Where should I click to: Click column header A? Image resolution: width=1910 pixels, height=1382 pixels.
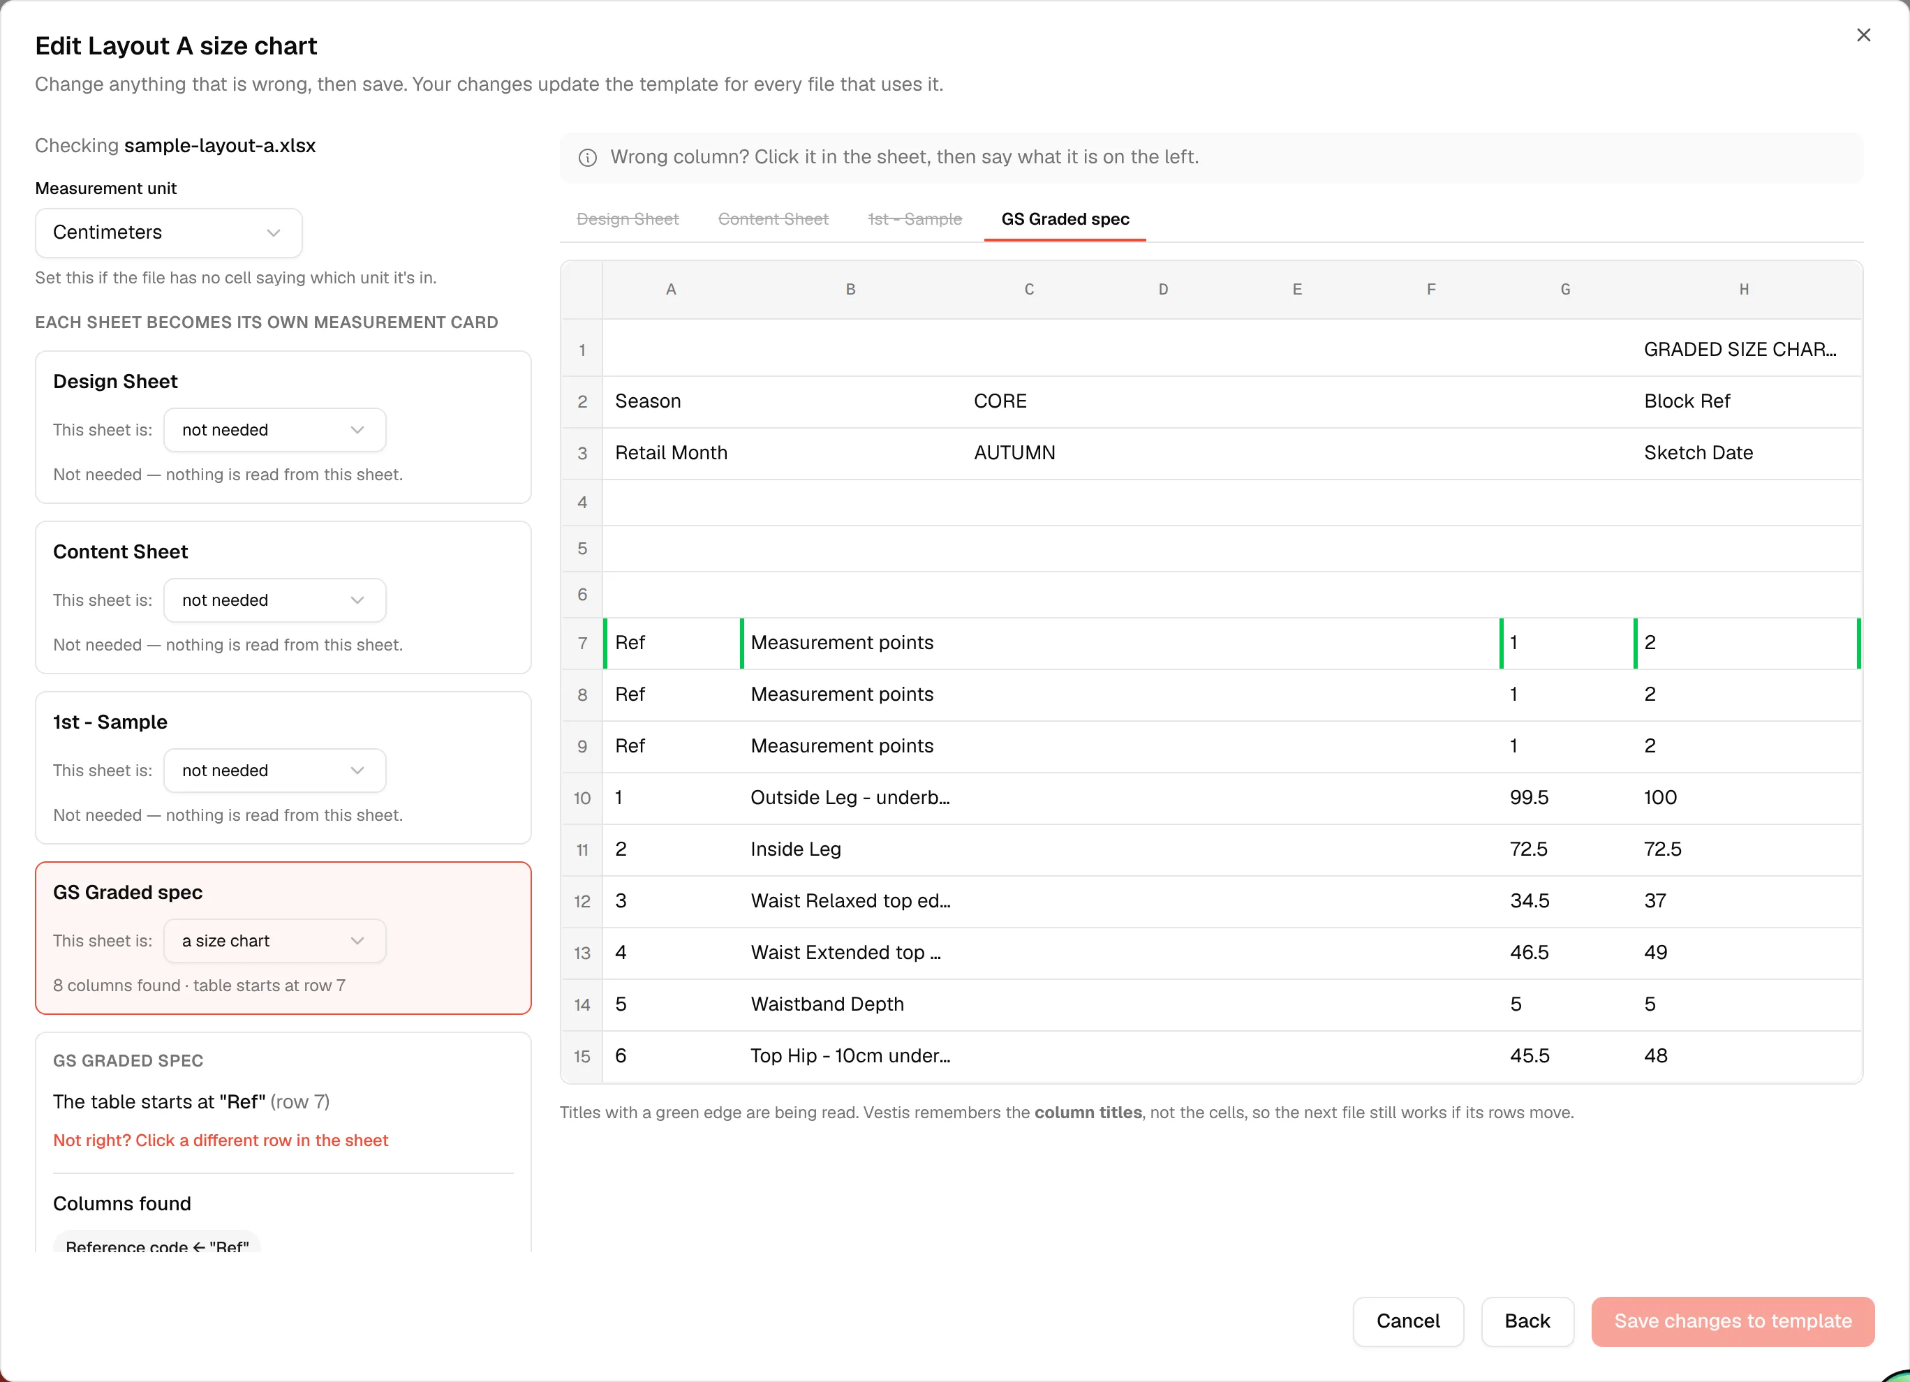tap(671, 290)
